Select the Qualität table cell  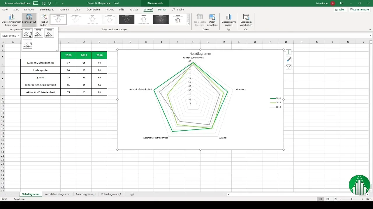click(x=41, y=78)
